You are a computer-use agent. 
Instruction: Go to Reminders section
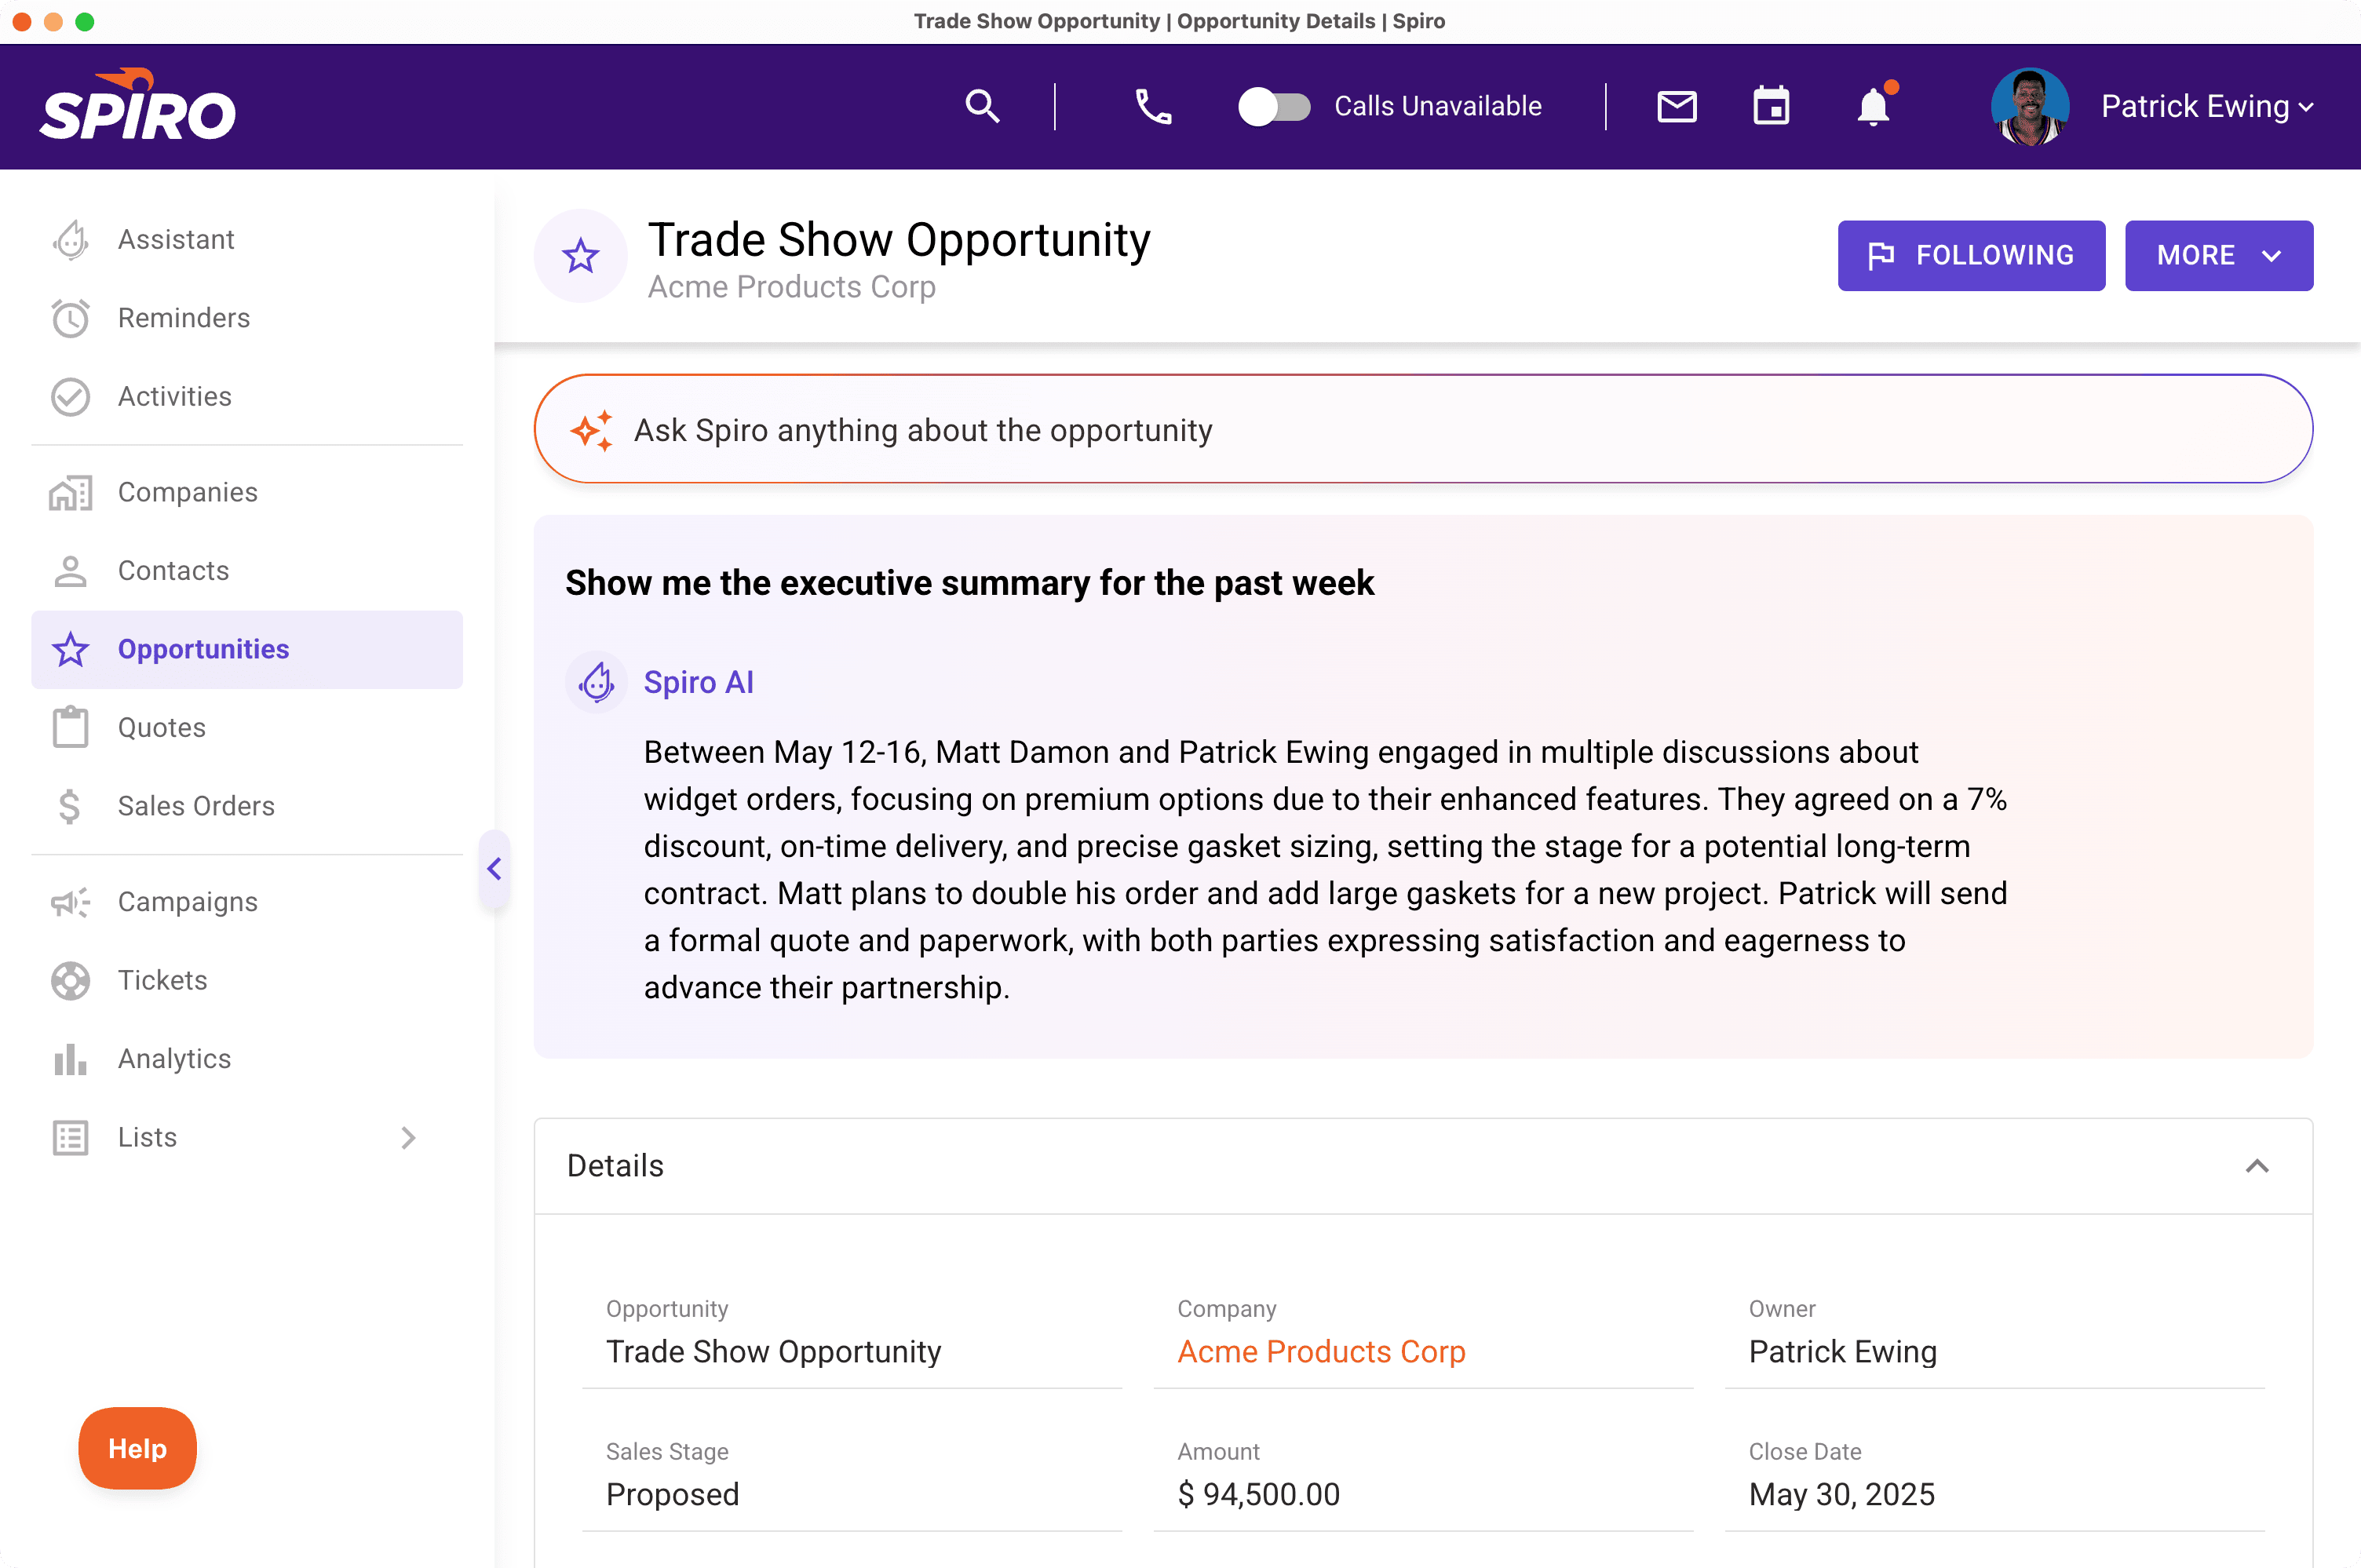point(247,318)
